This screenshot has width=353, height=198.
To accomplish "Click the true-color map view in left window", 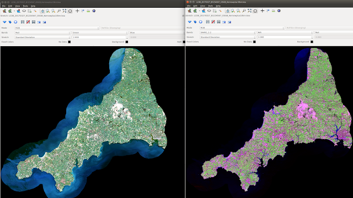I will (93, 122).
